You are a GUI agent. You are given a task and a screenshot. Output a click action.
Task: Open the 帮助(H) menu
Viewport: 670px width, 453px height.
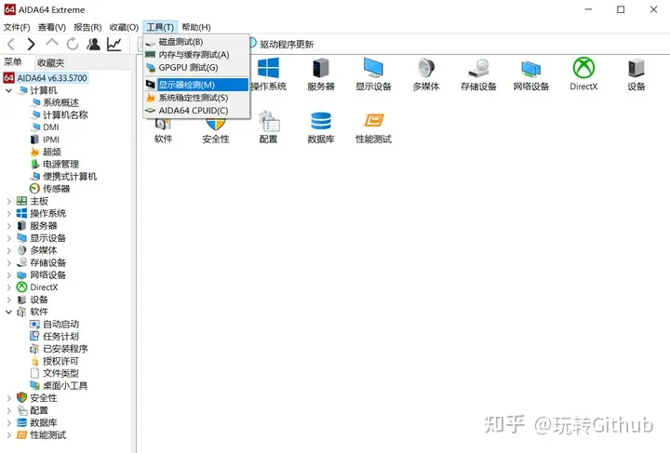click(x=196, y=27)
